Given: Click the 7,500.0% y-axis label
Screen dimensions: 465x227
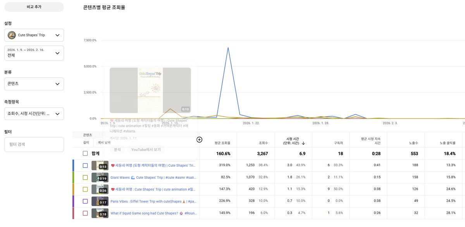Looking at the screenshot, I should tap(90, 40).
